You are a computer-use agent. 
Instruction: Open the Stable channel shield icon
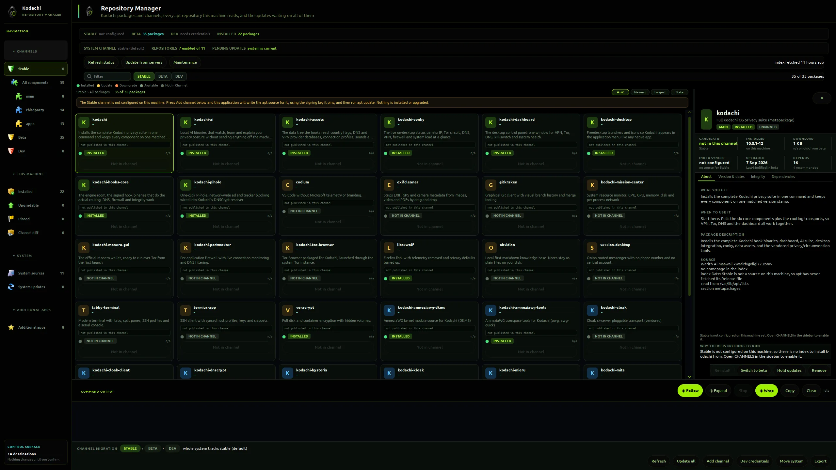point(11,69)
